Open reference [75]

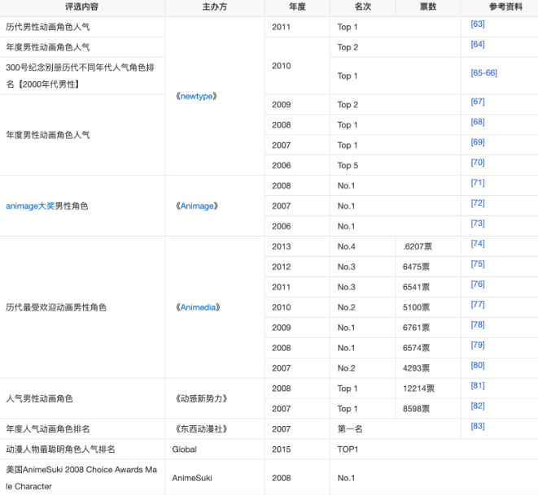[478, 264]
